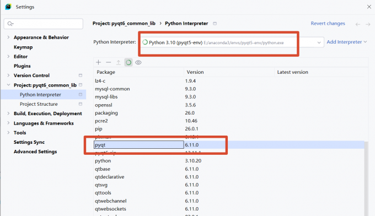Select the qtbase package row
Viewport: 375px width, 216px height.
point(229,169)
